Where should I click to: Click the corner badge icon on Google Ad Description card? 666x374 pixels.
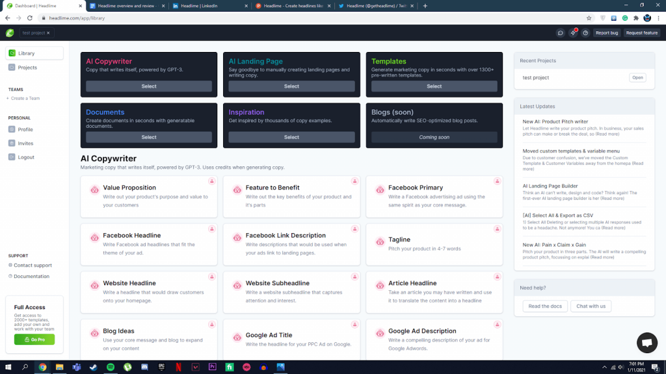click(497, 325)
